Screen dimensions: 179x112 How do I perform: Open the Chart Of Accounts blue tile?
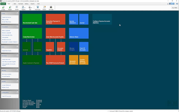click(x=84, y=47)
